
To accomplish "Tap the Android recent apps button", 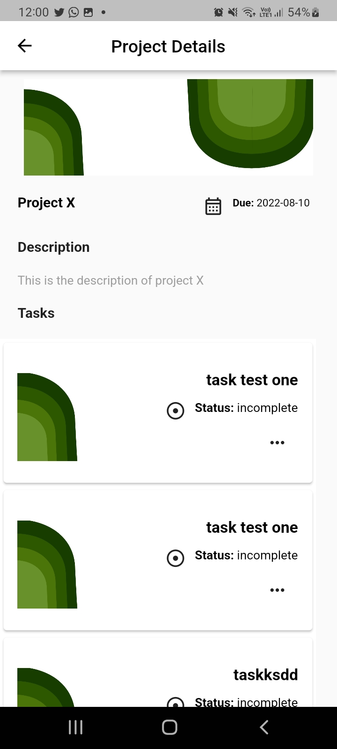I will click(75, 727).
